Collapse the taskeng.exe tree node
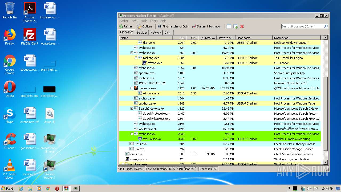Image resolution: width=341 pixels, height=192 pixels. coord(136,58)
